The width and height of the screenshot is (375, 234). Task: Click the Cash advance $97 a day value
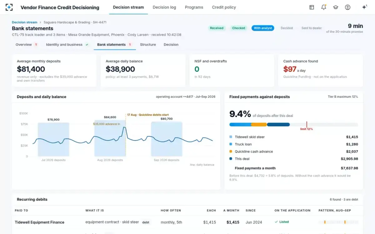294,69
